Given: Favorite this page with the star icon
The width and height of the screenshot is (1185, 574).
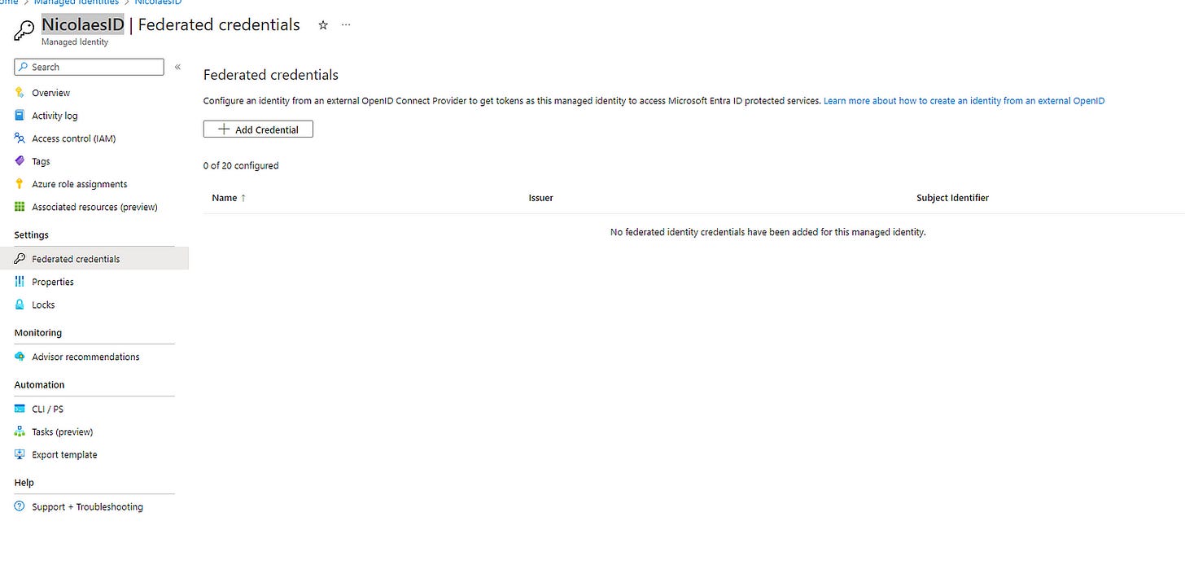Looking at the screenshot, I should 323,25.
